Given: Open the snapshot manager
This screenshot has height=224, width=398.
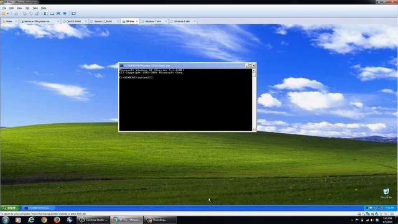Looking at the screenshot, I should point(37,14).
